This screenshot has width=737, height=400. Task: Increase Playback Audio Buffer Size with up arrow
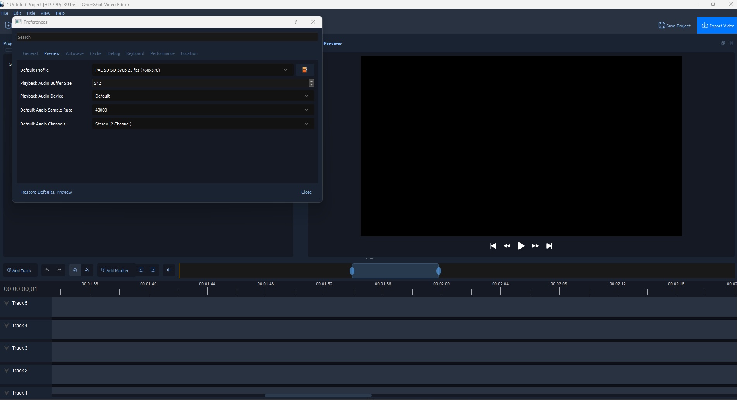point(311,81)
